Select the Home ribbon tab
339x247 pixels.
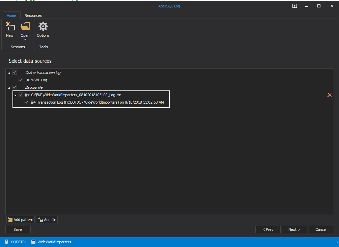coord(11,16)
